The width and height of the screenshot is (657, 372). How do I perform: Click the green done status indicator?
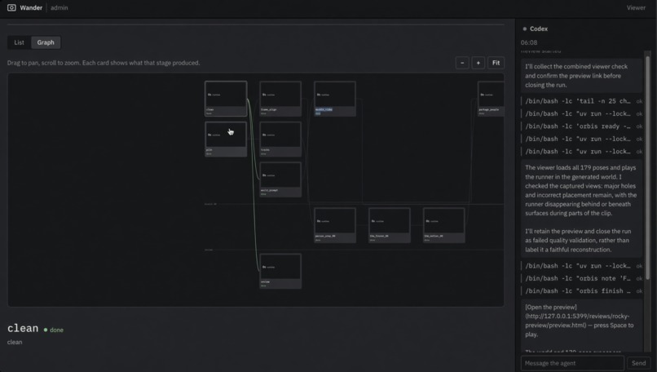point(54,330)
